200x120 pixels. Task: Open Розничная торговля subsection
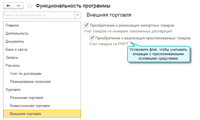click(26, 98)
